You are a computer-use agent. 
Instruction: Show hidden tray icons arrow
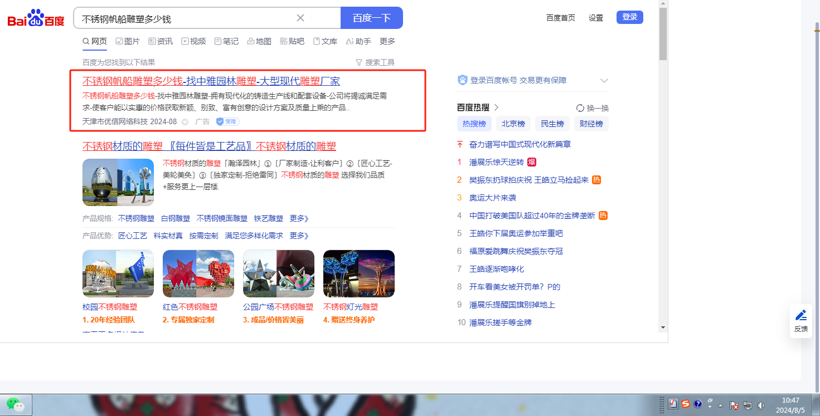720,405
